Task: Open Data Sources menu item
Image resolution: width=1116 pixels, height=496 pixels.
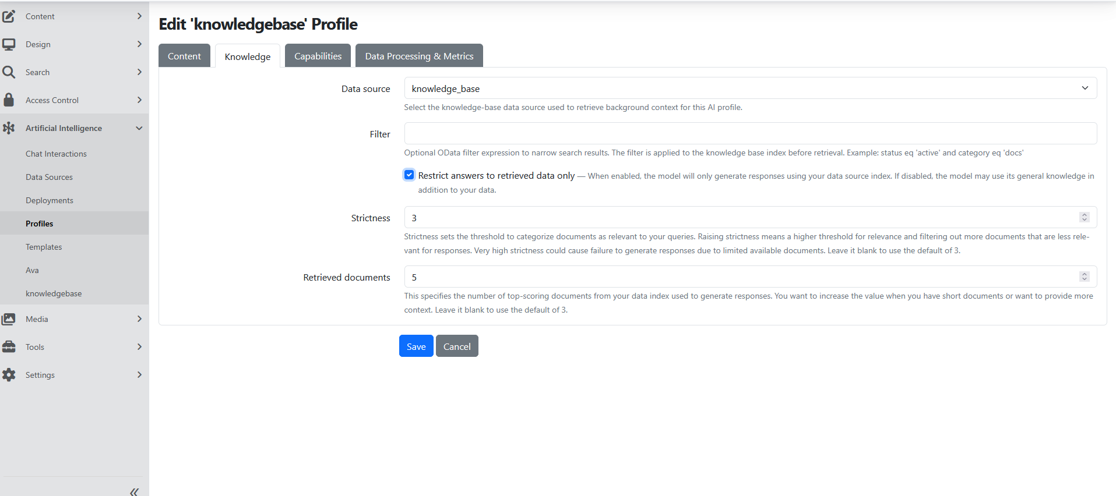Action: (x=49, y=177)
